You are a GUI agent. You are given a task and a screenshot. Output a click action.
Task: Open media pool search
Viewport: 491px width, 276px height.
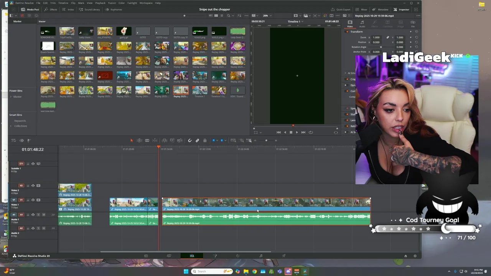coord(229,16)
